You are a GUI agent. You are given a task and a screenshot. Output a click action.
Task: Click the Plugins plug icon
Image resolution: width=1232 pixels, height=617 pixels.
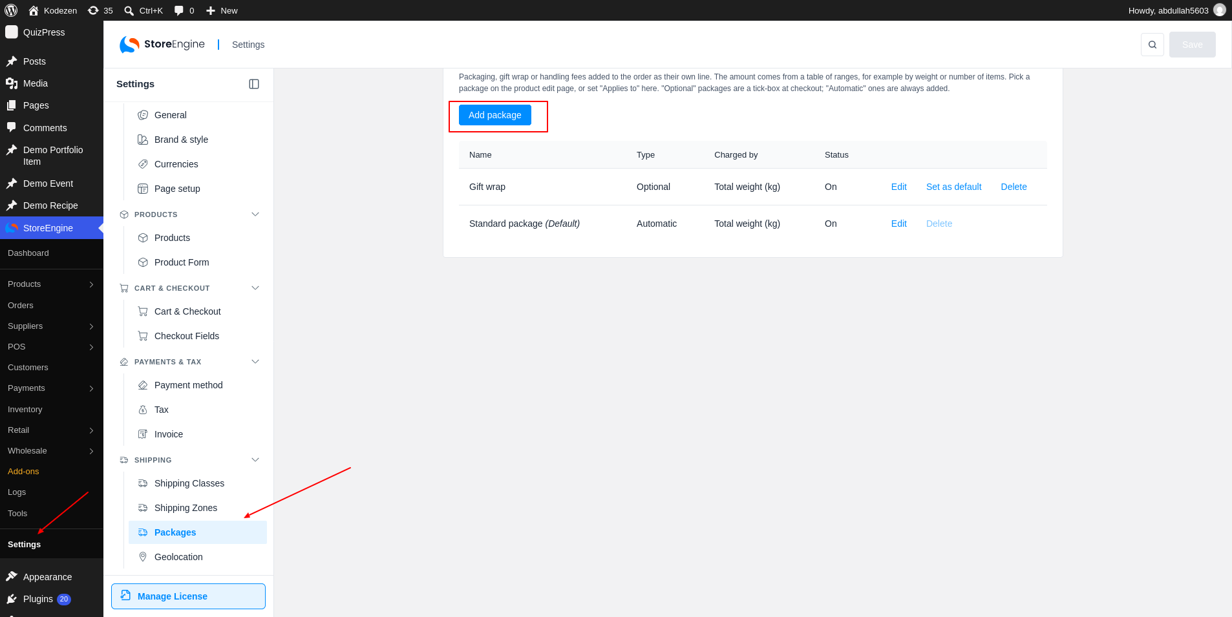tap(12, 599)
